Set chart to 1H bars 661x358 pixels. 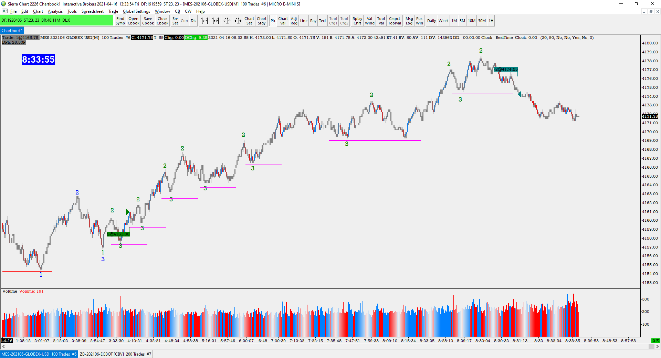[x=491, y=21]
